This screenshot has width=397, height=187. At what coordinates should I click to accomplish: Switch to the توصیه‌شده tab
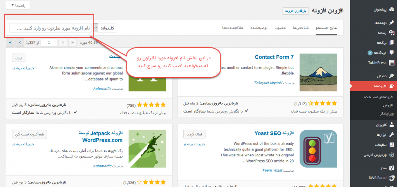click(x=259, y=28)
